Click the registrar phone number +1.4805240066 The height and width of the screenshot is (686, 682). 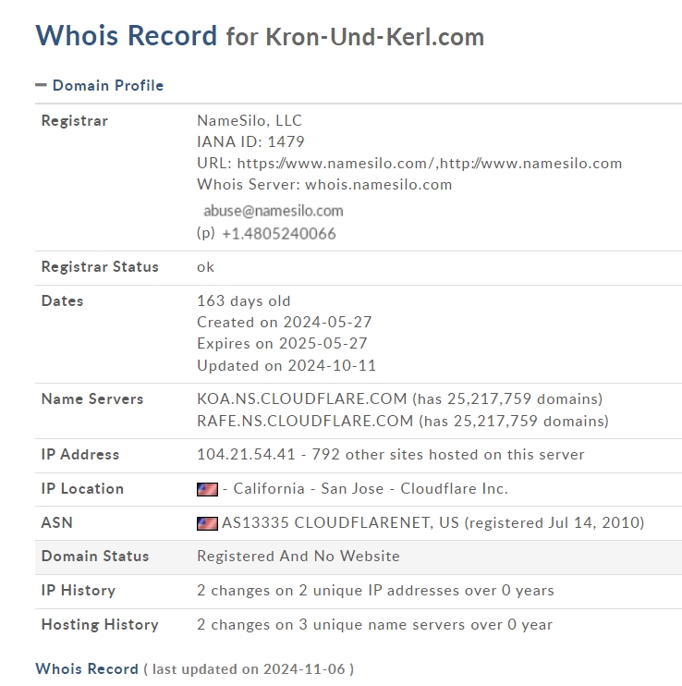[x=279, y=233]
